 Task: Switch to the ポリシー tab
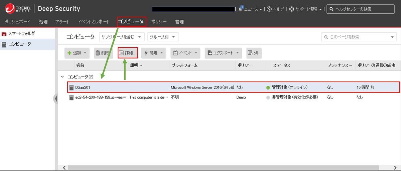[159, 22]
